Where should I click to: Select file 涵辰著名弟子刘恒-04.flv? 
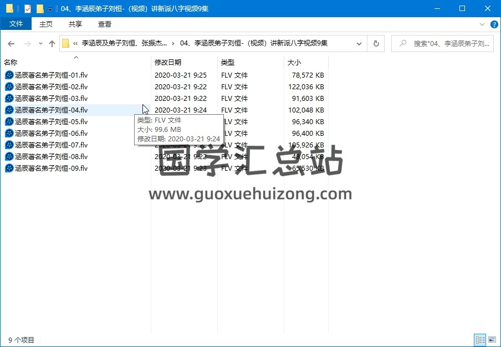tap(51, 110)
